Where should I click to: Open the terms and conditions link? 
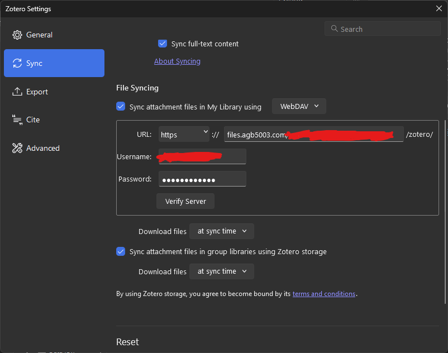click(x=324, y=293)
